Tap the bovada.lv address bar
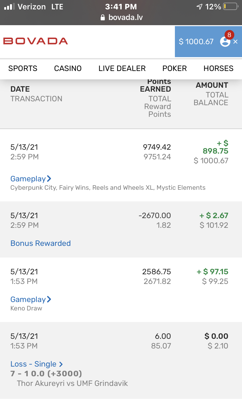 pos(125,17)
